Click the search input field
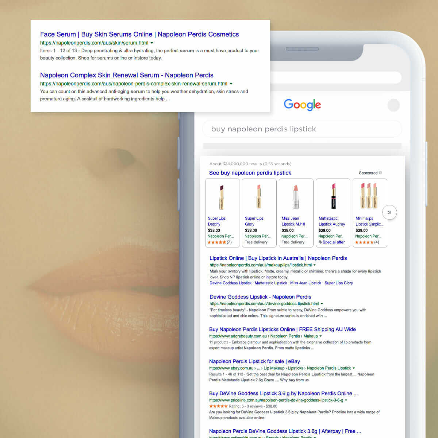Viewport: 438px width, 438px height. pyautogui.click(x=302, y=129)
